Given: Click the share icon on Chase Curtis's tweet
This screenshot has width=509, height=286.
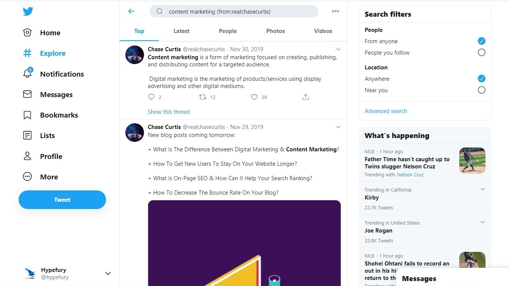Looking at the screenshot, I should (x=305, y=97).
